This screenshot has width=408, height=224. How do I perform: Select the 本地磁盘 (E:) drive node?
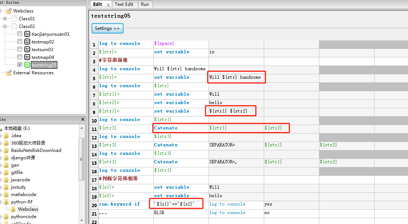(x=17, y=128)
